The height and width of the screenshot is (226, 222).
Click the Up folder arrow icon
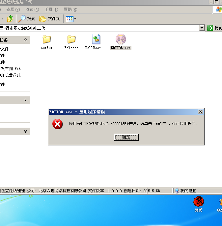10,19
